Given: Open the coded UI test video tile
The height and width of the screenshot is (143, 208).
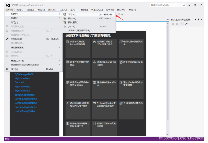Looking at the screenshot, I should [x=78, y=110].
